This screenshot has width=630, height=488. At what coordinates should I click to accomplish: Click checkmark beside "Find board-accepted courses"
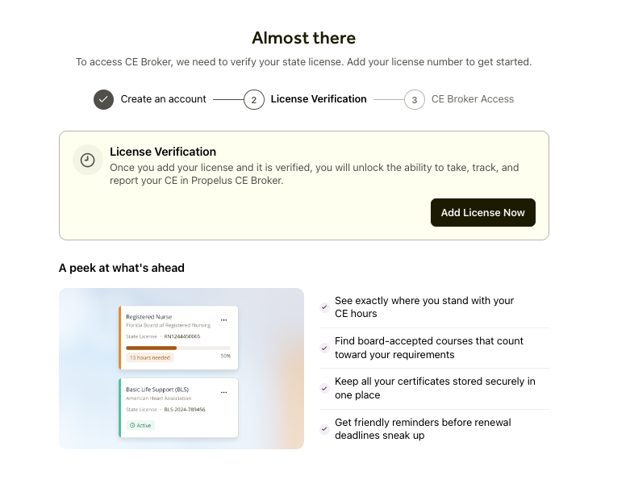pos(324,348)
